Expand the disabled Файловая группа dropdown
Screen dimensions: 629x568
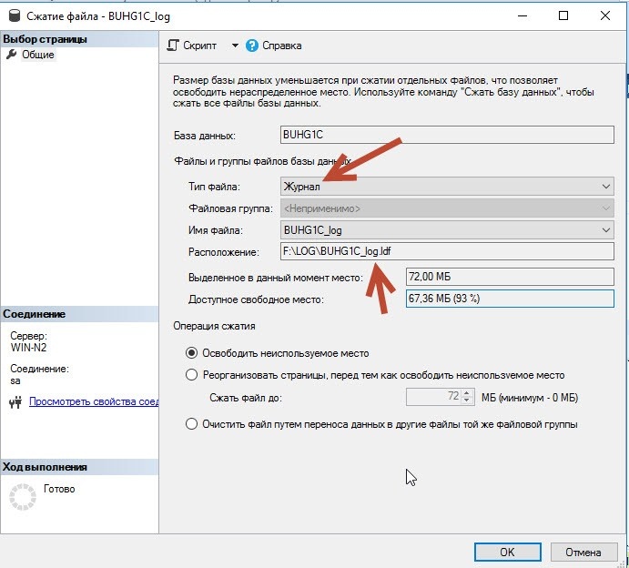point(605,208)
